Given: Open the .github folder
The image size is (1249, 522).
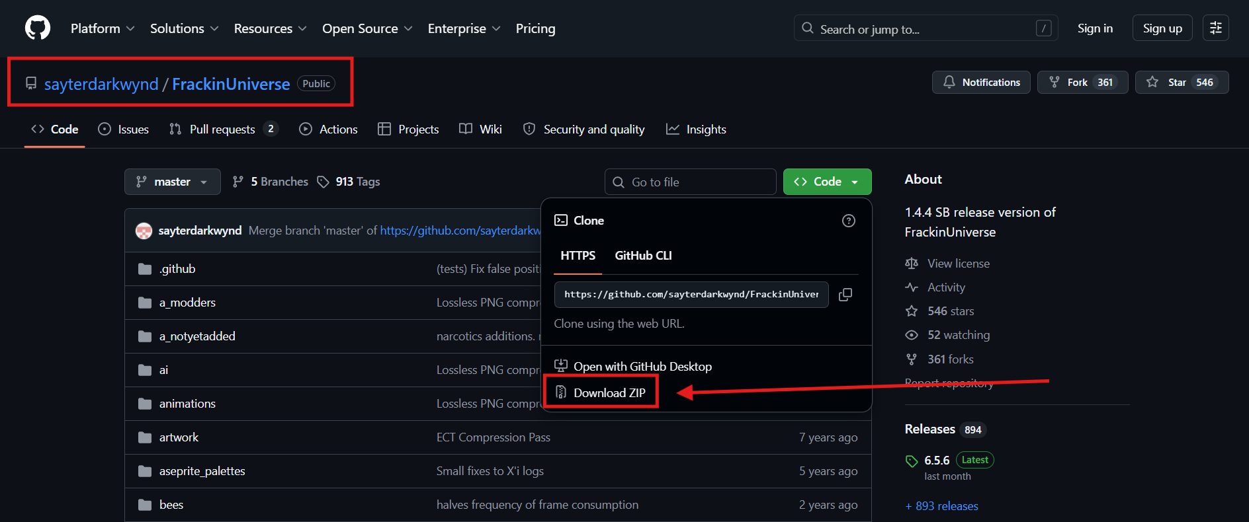Looking at the screenshot, I should [x=177, y=269].
